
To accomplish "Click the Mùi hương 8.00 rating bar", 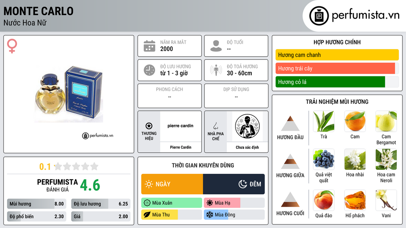I will [x=36, y=204].
